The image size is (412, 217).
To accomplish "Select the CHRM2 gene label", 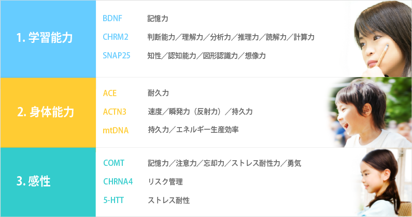I will point(116,37).
